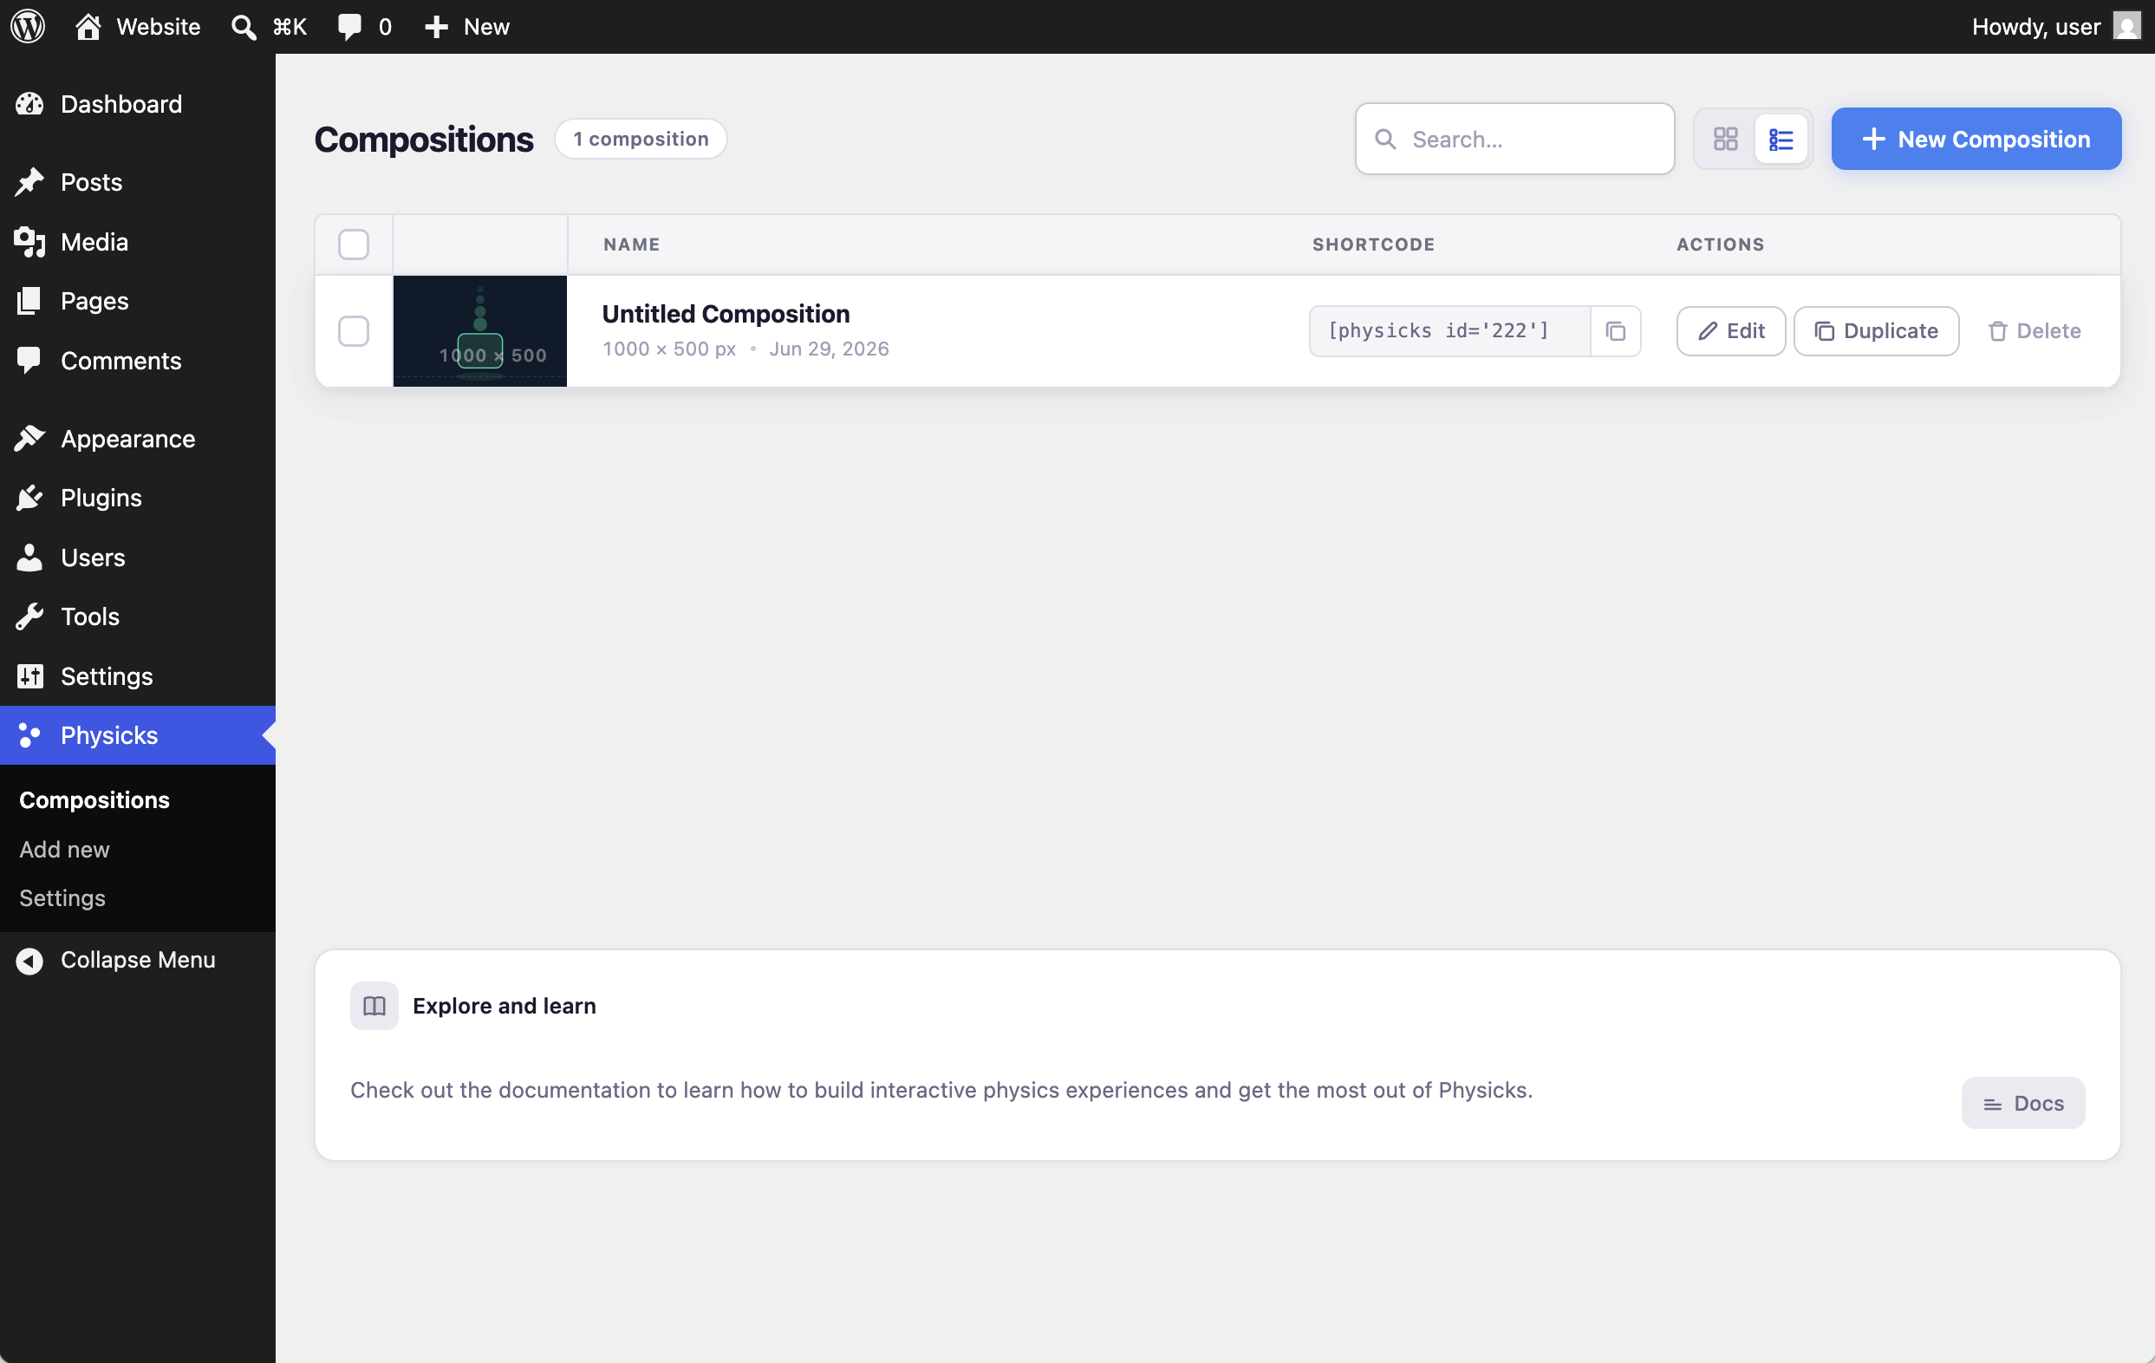
Task: Click the user avatar image
Action: click(2126, 26)
